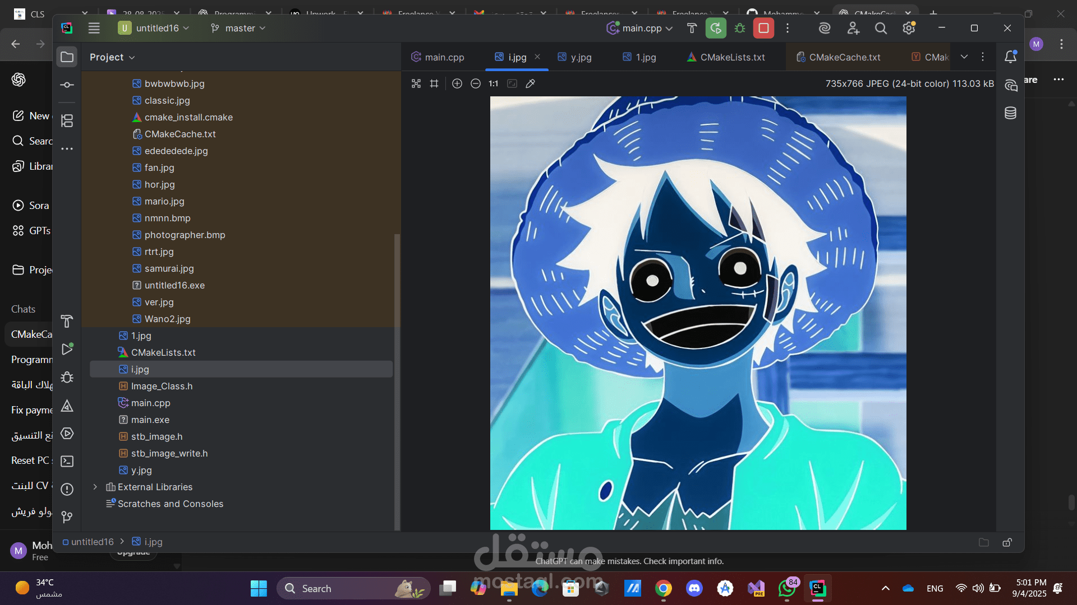This screenshot has height=605, width=1077.
Task: Set image zoom to actual size 1:1
Action: coord(494,83)
